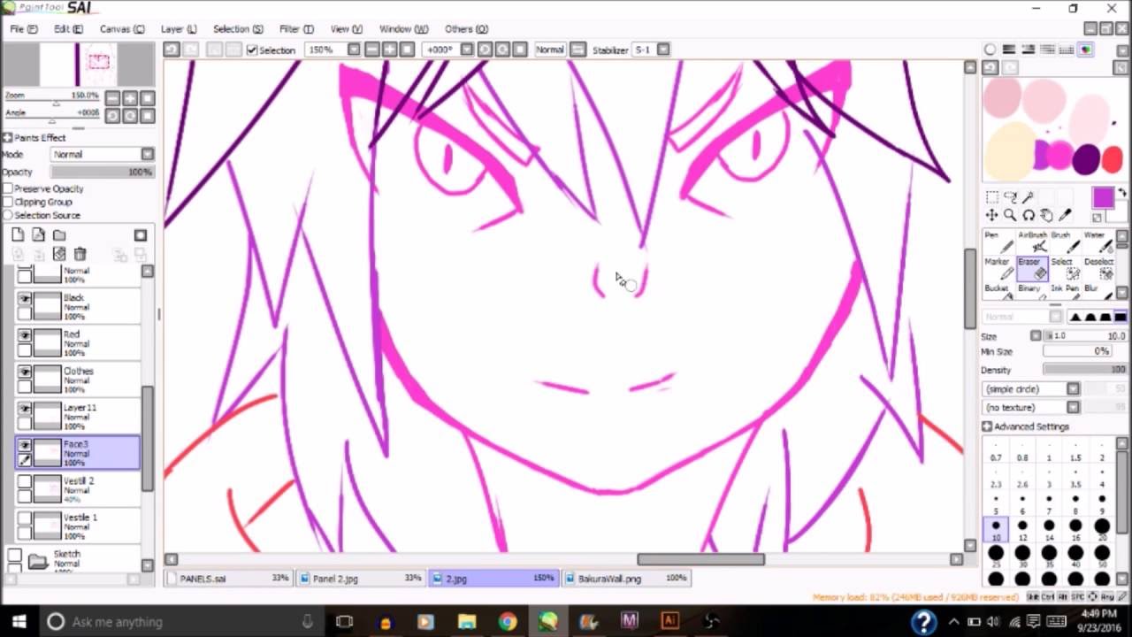Open the zoom percentage dropdown in toolbar
Image resolution: width=1132 pixels, height=637 pixels.
[x=354, y=50]
